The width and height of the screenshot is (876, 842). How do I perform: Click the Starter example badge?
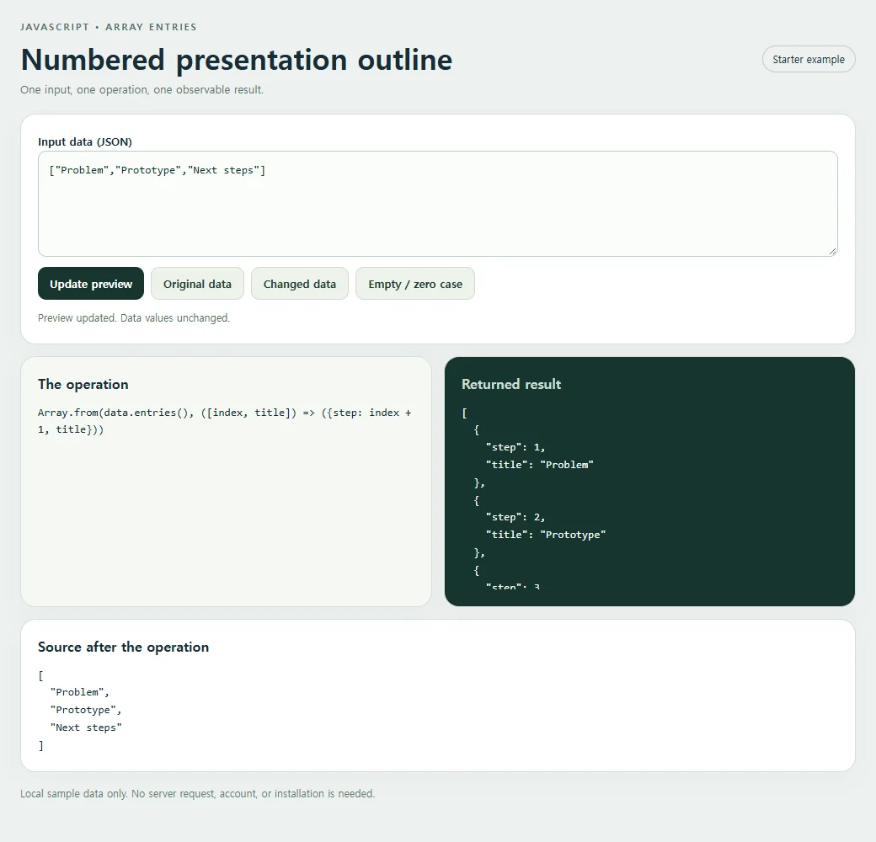pyautogui.click(x=809, y=59)
